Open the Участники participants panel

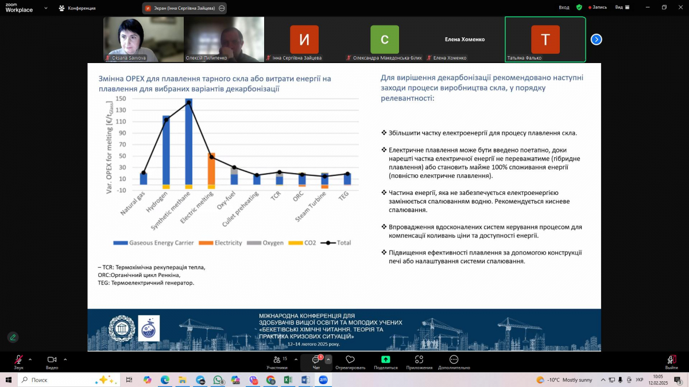277,361
